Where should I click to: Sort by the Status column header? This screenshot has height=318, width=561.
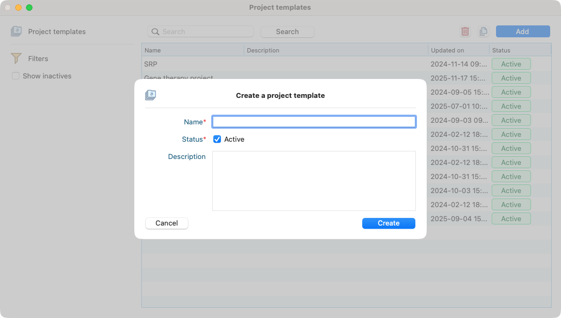pos(520,50)
